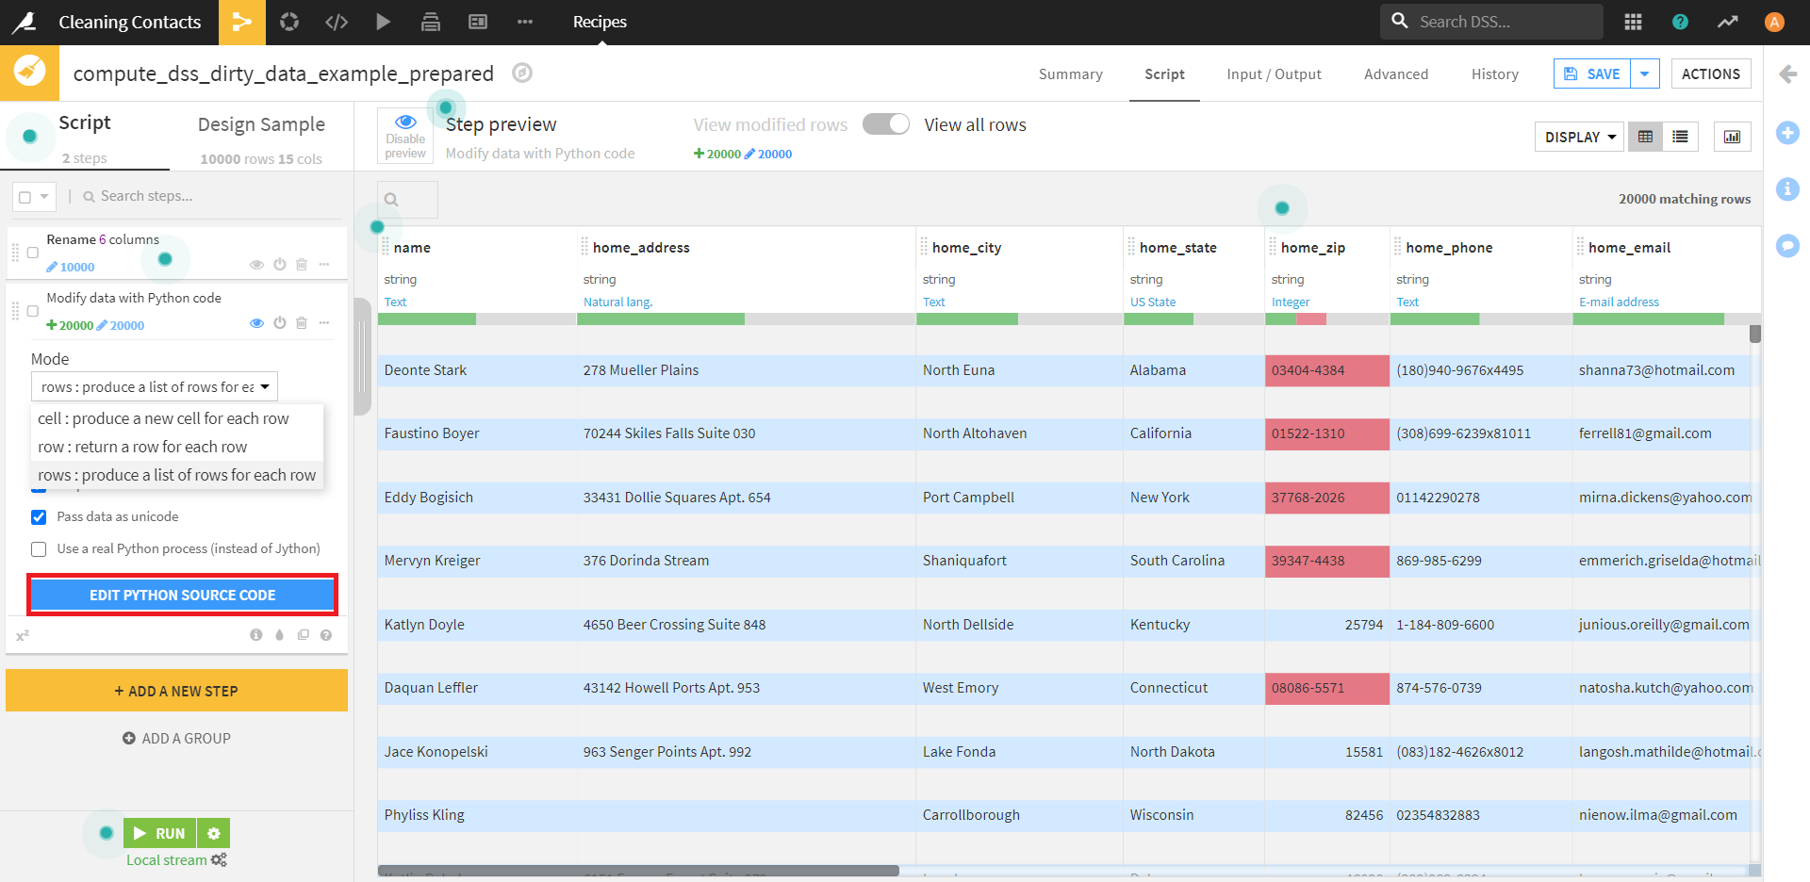Click Disable preview eye button
Image resolution: width=1810 pixels, height=882 pixels.
click(405, 136)
